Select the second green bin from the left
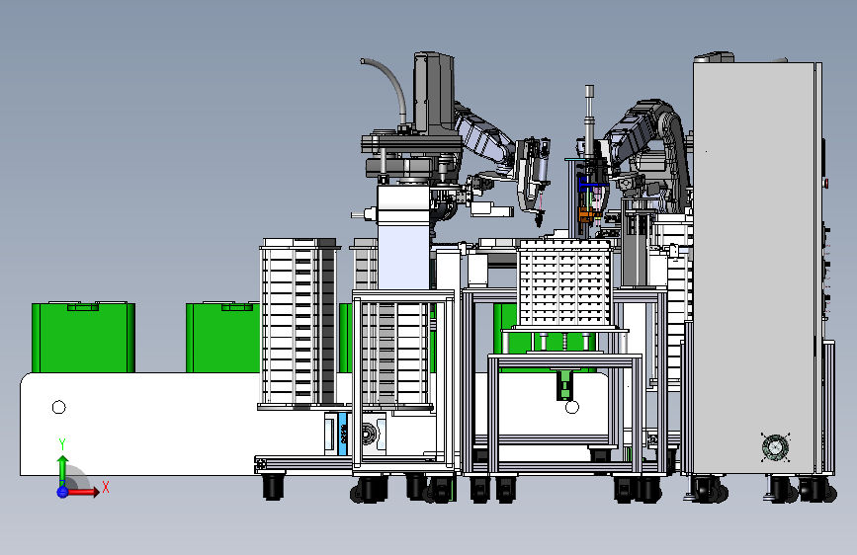The height and width of the screenshot is (555, 857). 222,337
